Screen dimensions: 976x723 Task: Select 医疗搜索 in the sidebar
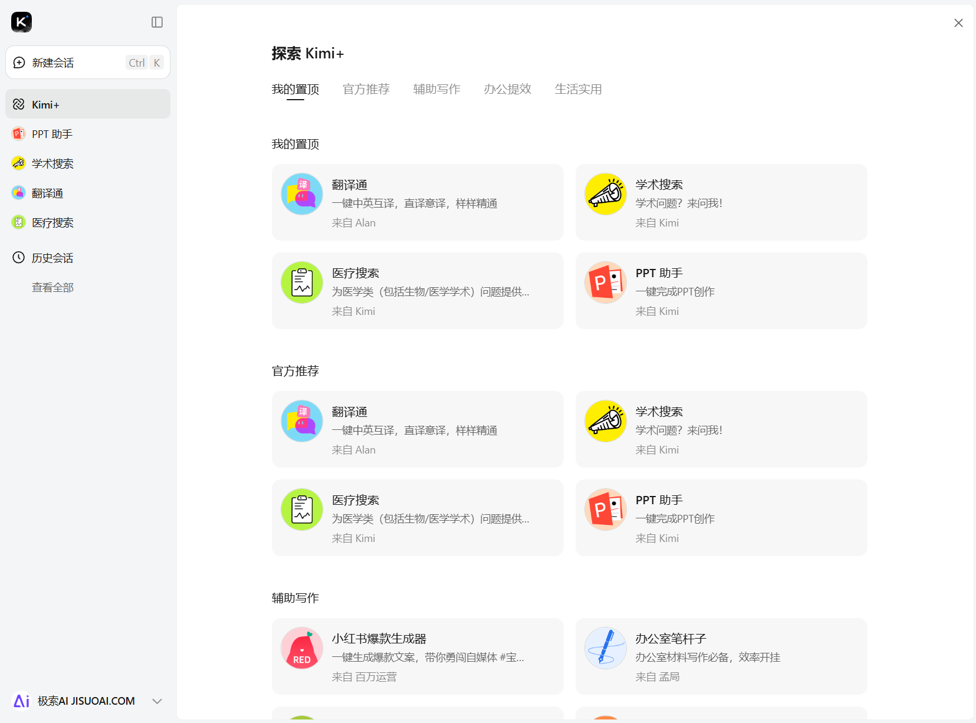[52, 222]
